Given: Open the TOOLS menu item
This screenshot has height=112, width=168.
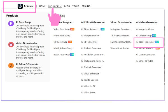Looking at the screenshot, I should tap(76, 6).
